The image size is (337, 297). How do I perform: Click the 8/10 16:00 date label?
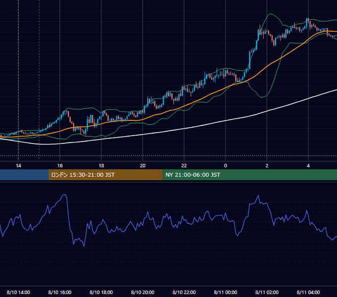60,292
